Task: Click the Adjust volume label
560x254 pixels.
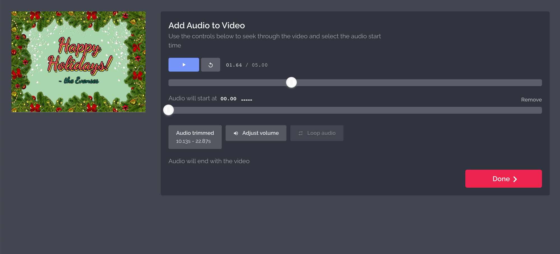Action: tap(260, 133)
